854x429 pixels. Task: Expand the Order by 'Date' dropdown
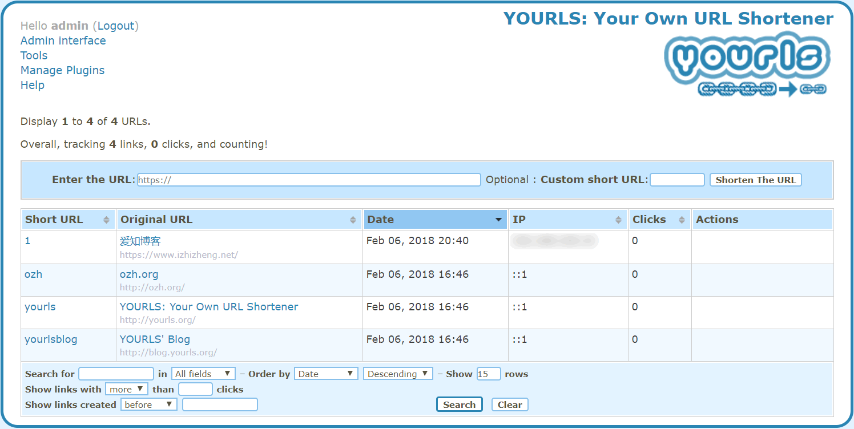326,374
